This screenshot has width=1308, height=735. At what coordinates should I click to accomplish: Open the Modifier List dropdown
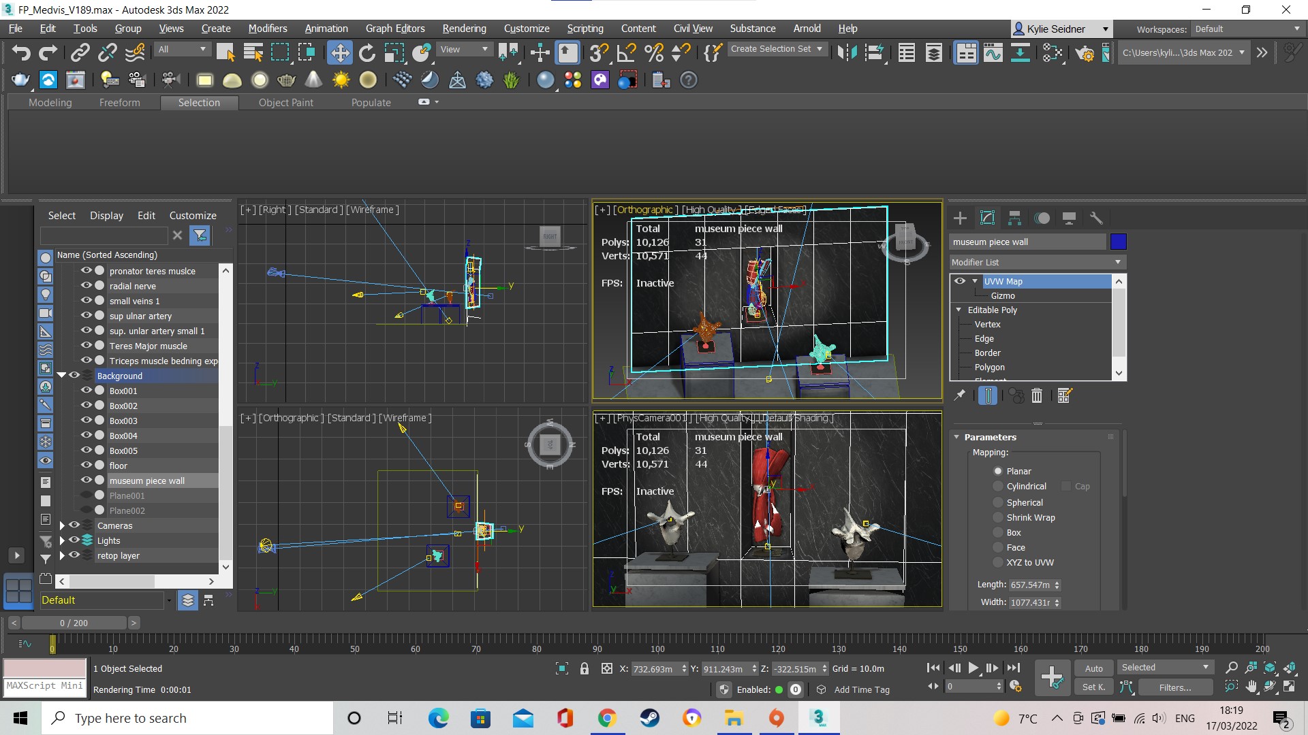(x=1117, y=262)
